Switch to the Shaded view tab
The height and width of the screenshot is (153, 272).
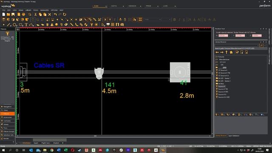[56, 143]
